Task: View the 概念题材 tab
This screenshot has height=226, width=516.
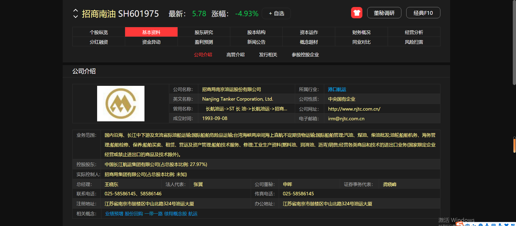Action: click(x=309, y=42)
